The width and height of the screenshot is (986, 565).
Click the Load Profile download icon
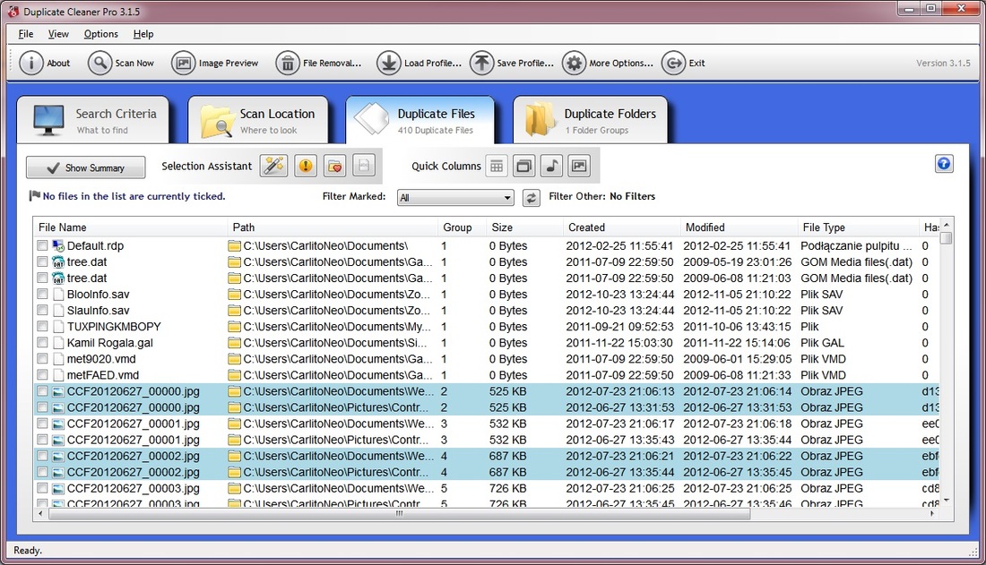[x=389, y=63]
